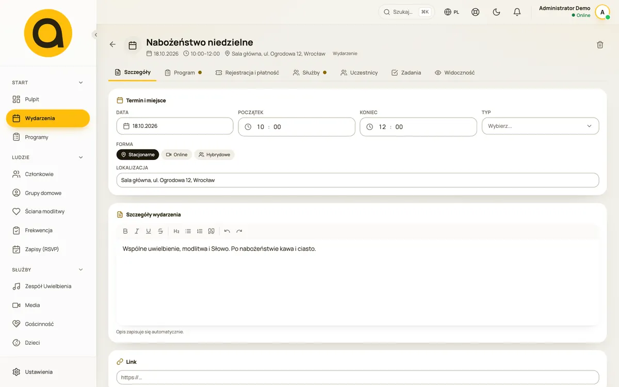
Task: Select the Online form option
Action: pyautogui.click(x=176, y=155)
